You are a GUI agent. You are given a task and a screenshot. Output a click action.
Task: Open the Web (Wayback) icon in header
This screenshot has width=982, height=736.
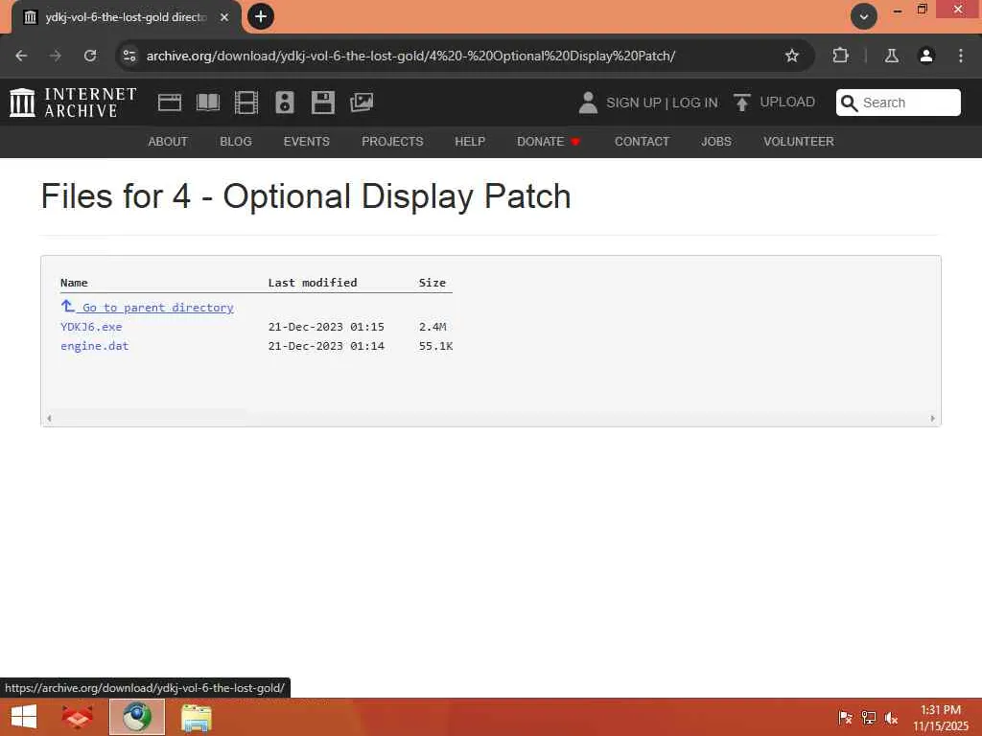(170, 103)
